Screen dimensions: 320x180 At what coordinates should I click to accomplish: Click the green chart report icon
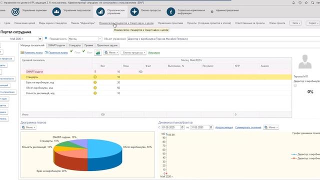tap(98, 52)
